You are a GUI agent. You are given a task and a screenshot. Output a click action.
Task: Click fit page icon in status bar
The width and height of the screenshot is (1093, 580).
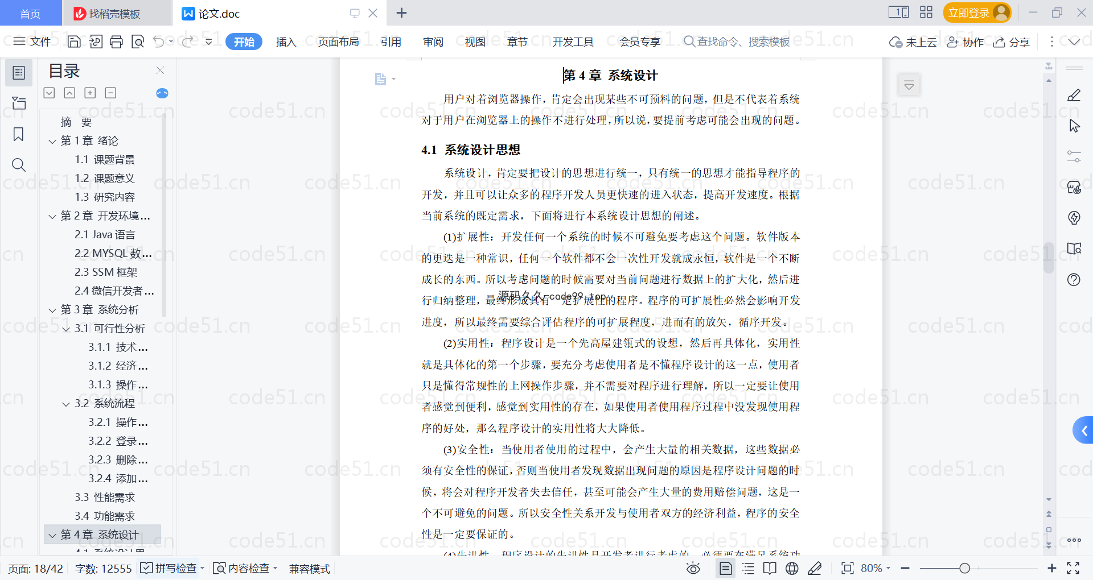click(x=847, y=568)
